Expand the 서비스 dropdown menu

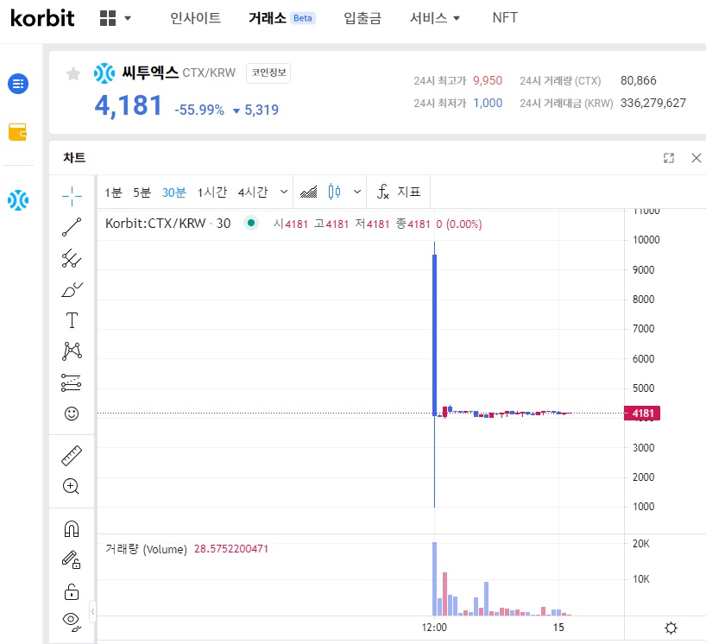[435, 18]
